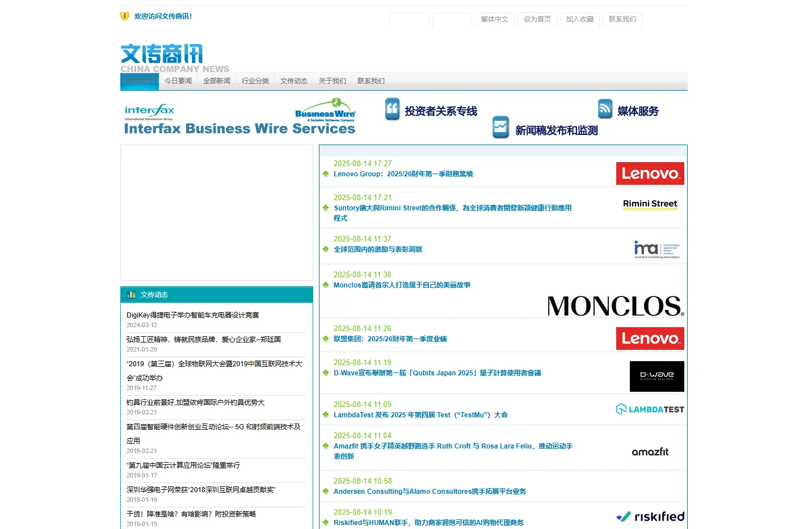Screen dimensions: 808x529
Task: Open Lenovo Group 2025/26財年第一季財務業績 article
Action: tap(403, 174)
